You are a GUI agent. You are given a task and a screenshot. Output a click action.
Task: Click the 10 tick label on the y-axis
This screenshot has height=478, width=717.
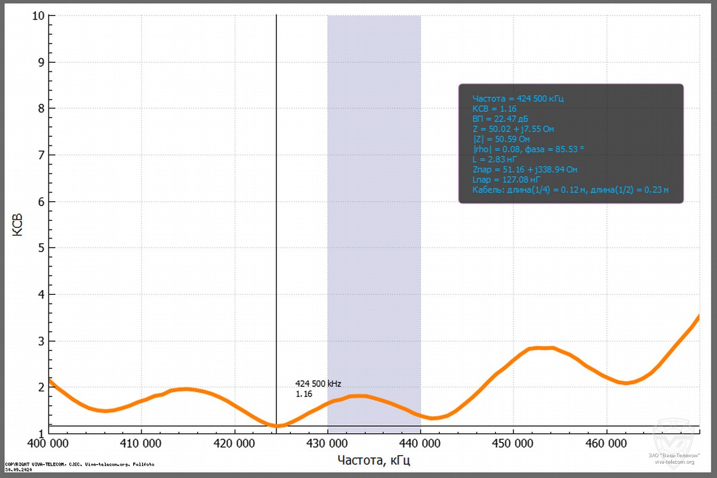[x=38, y=15]
